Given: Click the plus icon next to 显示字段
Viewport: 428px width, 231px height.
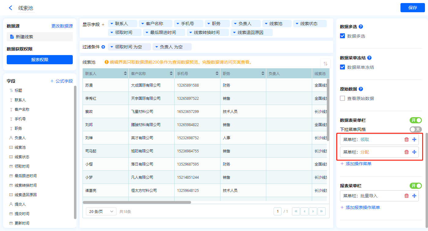Looking at the screenshot, I should [x=103, y=24].
